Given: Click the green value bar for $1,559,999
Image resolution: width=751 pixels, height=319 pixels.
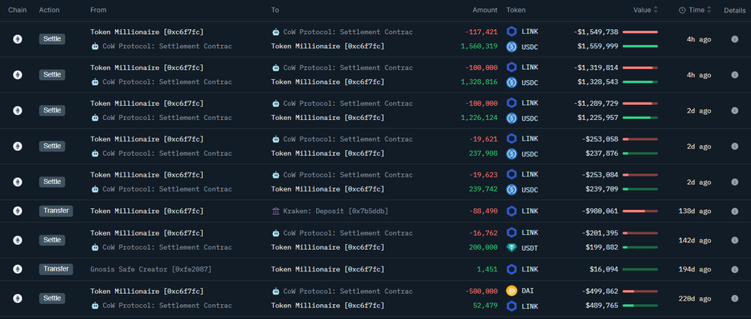Looking at the screenshot, I should pos(640,47).
